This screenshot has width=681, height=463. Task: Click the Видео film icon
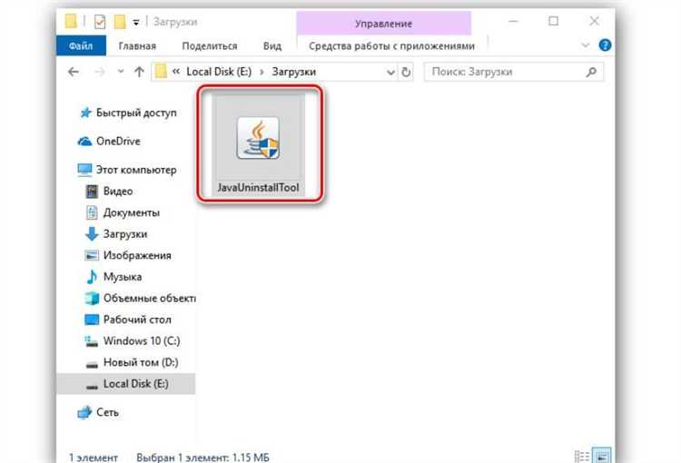(92, 192)
